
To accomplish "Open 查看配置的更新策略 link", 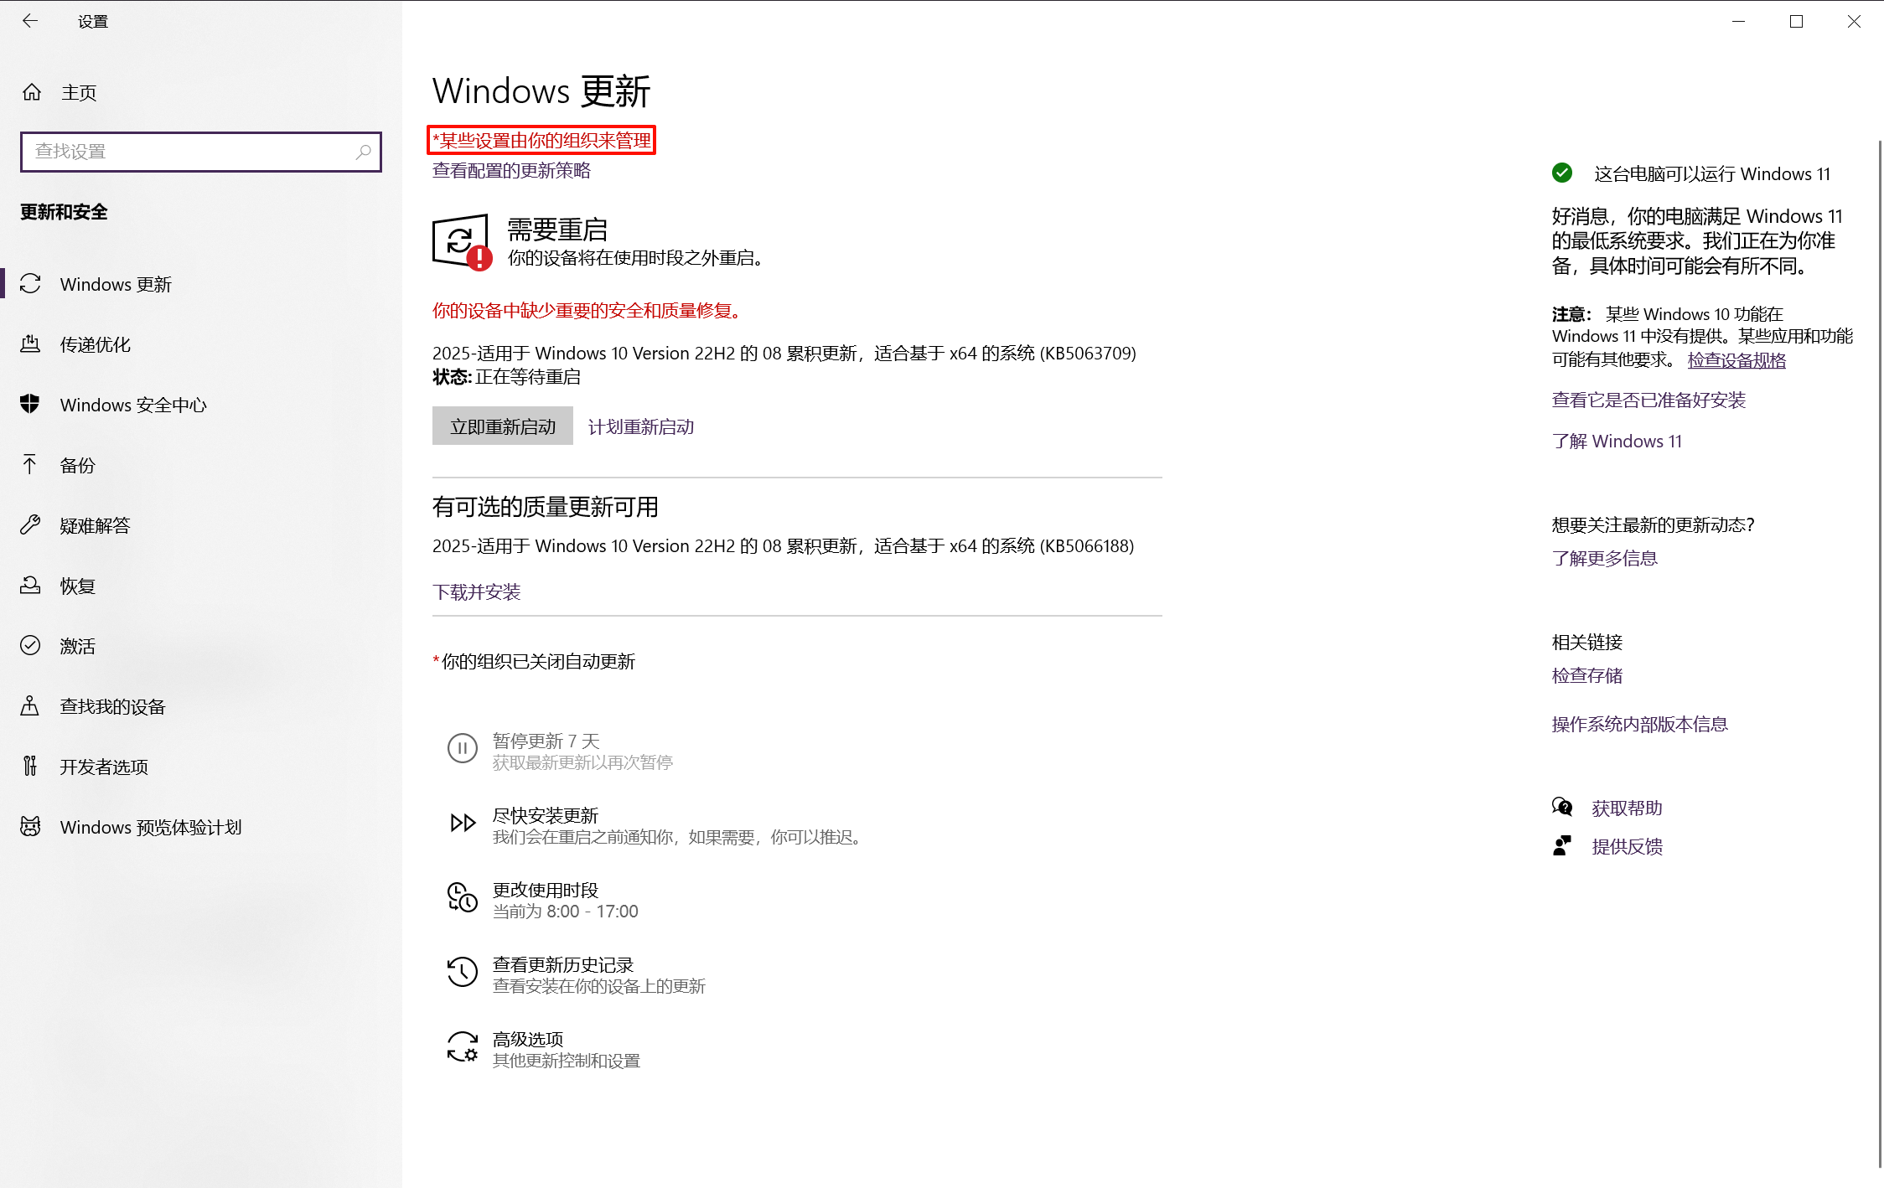I will click(x=511, y=171).
